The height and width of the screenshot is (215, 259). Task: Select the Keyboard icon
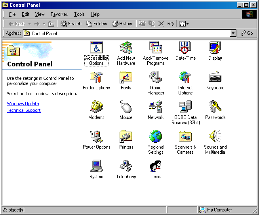[215, 77]
